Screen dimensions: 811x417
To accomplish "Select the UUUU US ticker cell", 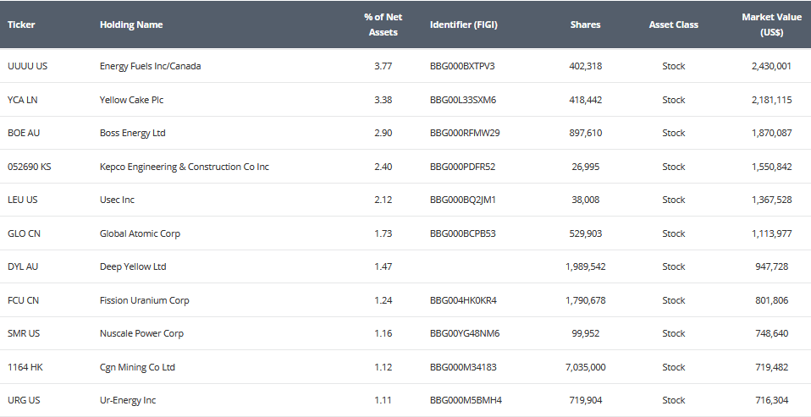I will (x=27, y=66).
